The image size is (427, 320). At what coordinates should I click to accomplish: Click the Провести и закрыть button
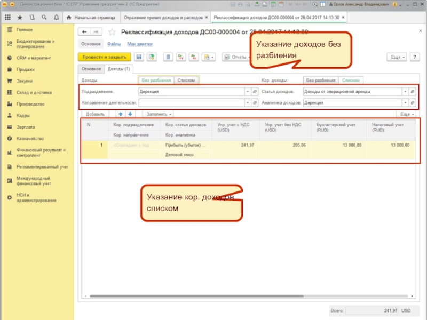[104, 57]
